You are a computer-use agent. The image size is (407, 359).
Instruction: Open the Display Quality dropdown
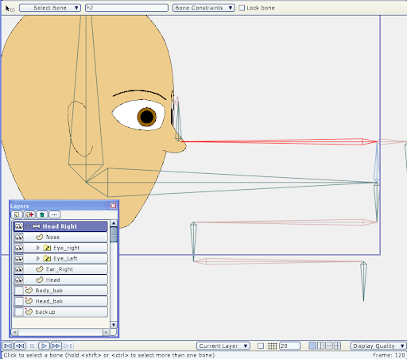pyautogui.click(x=378, y=345)
